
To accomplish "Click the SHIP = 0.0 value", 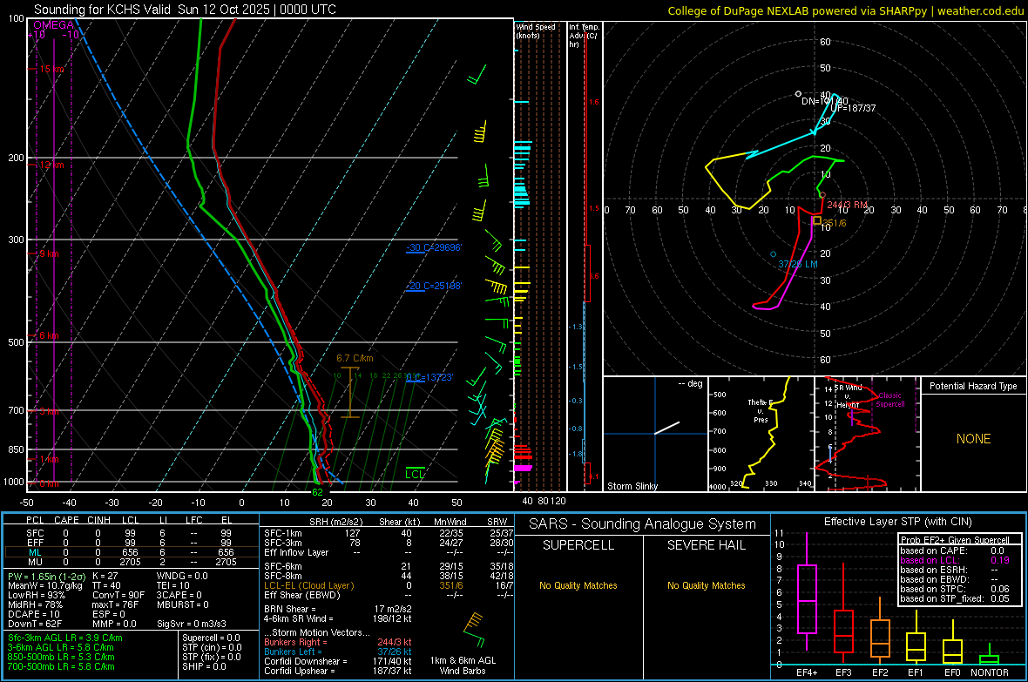I will 204,666.
